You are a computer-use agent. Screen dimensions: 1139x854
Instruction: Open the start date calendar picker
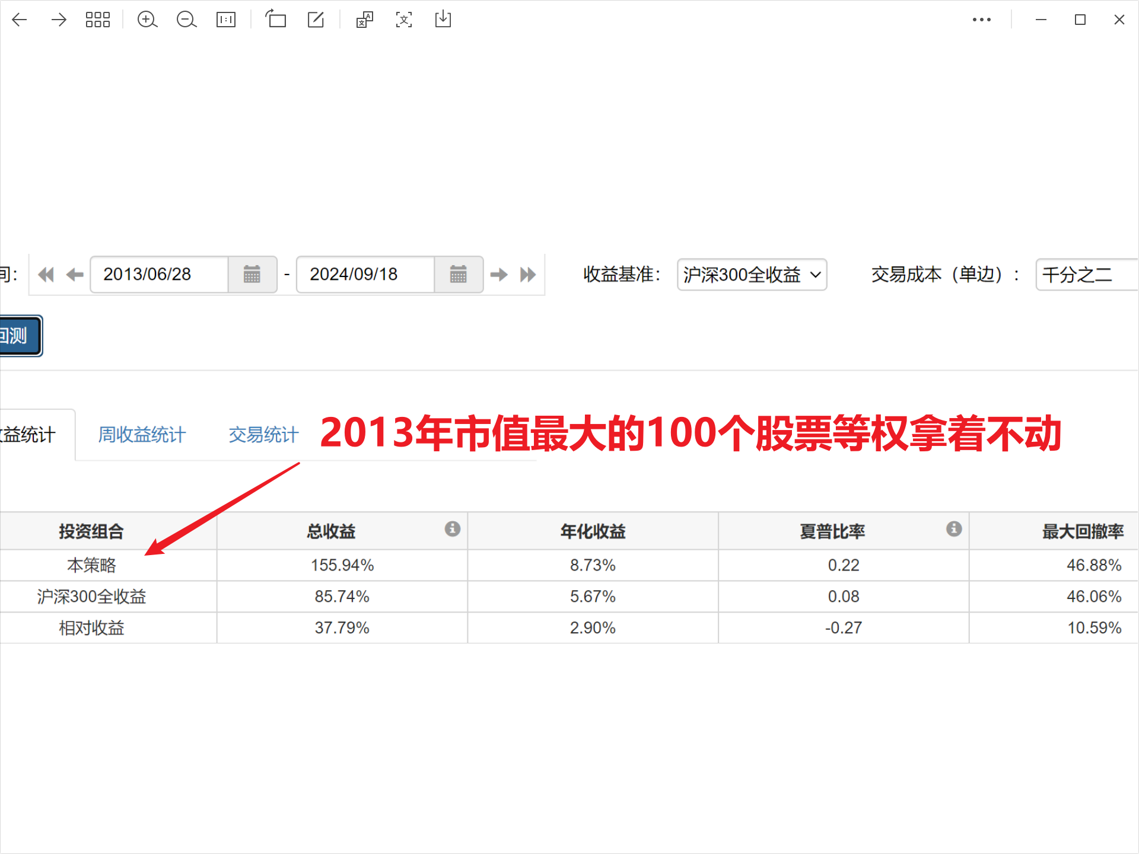coord(252,275)
